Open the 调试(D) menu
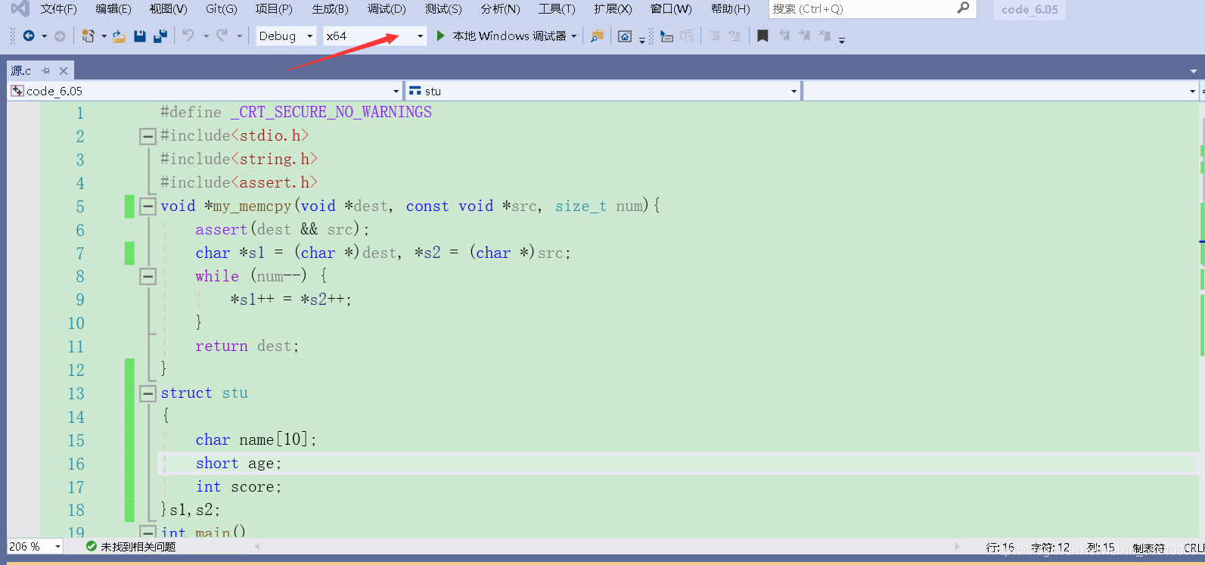The width and height of the screenshot is (1205, 565). pyautogui.click(x=387, y=9)
